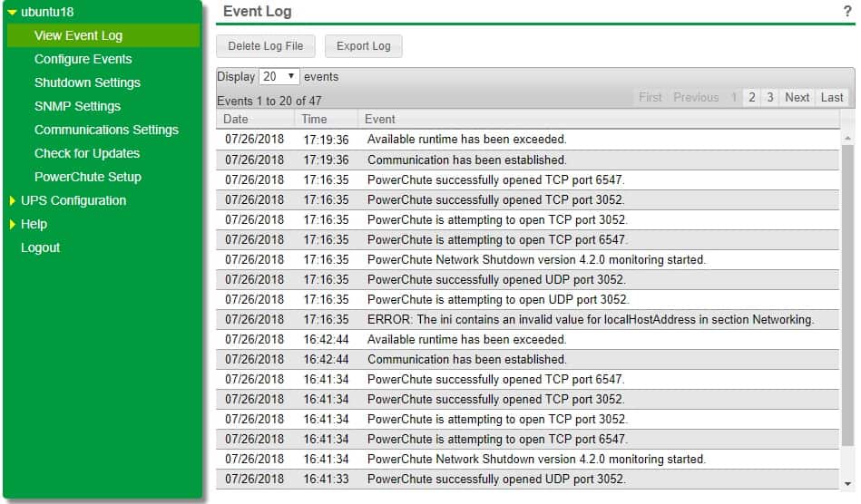861x504 pixels.
Task: Click the Events 1 to 20 of 47 text
Action: click(x=269, y=101)
